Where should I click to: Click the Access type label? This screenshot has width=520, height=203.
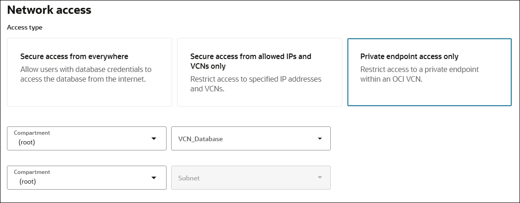click(25, 28)
